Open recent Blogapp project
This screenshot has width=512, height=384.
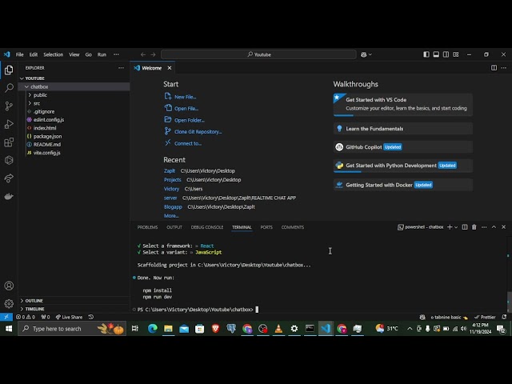[x=173, y=206]
